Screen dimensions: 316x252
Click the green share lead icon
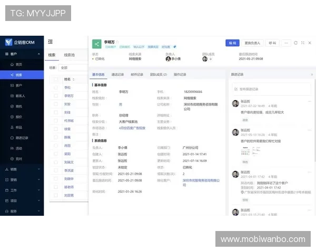tap(97, 44)
